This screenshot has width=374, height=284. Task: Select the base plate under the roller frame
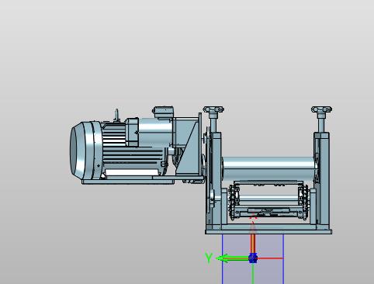[268, 231]
